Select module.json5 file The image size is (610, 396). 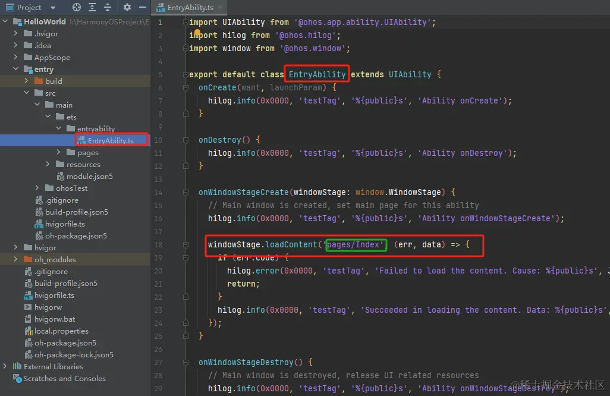(x=89, y=176)
